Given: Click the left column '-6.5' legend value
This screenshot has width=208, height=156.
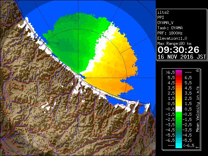Looking at the screenshot, I should [x=170, y=140].
